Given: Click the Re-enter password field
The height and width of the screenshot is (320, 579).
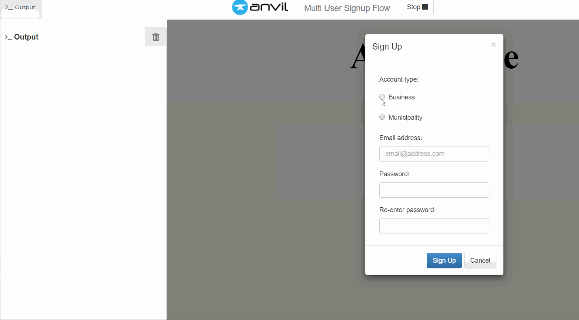Looking at the screenshot, I should (x=434, y=226).
